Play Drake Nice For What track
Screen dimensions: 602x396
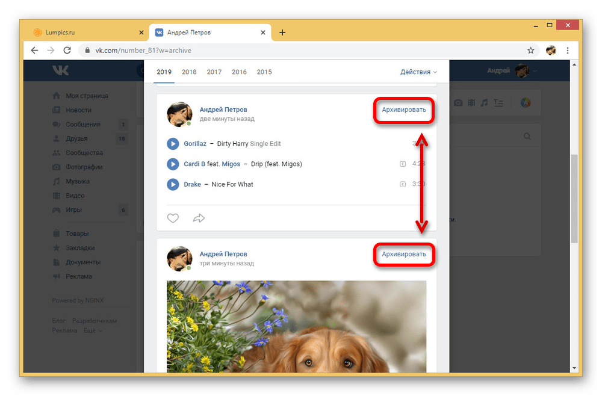[x=173, y=185]
